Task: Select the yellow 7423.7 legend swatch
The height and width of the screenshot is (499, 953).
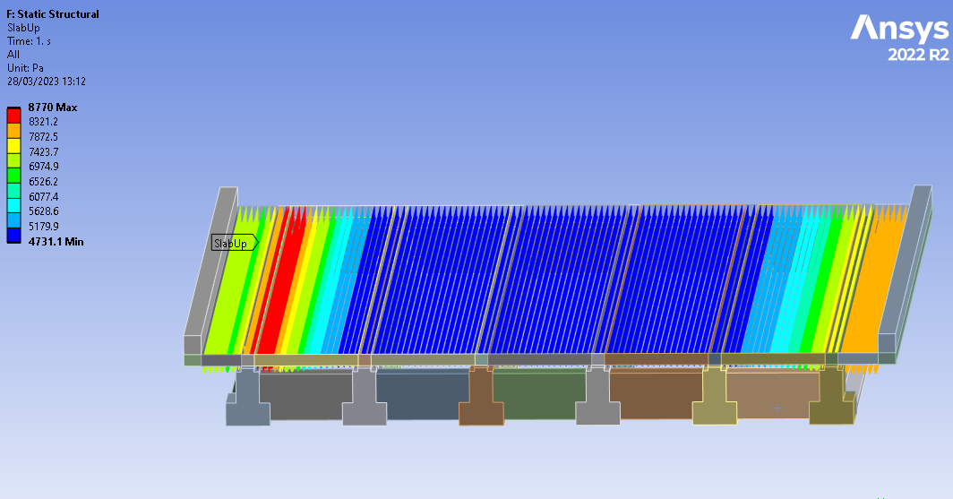Action: (13, 146)
